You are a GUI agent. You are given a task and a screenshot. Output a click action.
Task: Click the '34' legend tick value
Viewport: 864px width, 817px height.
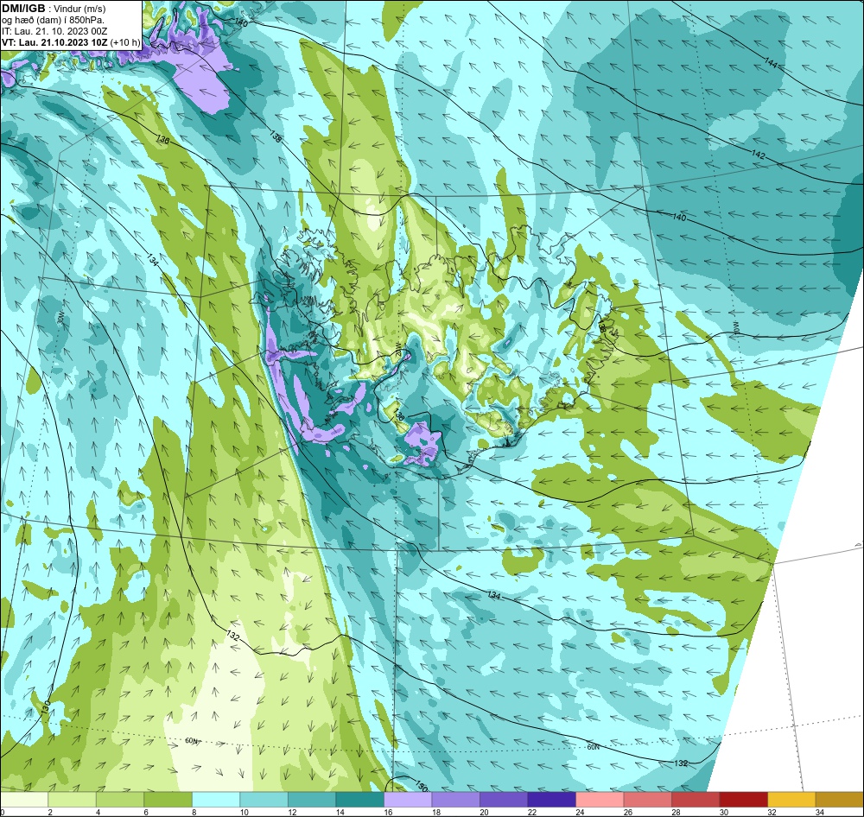click(819, 812)
